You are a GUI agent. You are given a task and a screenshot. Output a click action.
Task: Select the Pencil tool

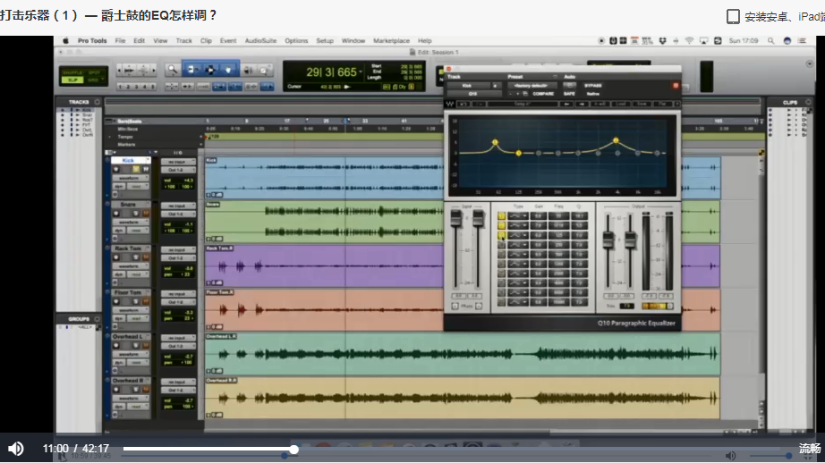coord(264,70)
